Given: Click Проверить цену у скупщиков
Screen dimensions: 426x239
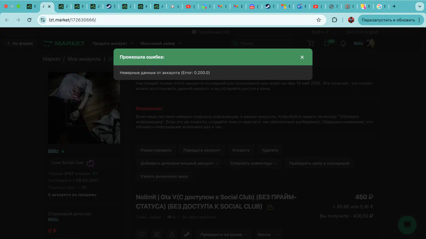Looking at the screenshot, I should click(319, 163).
